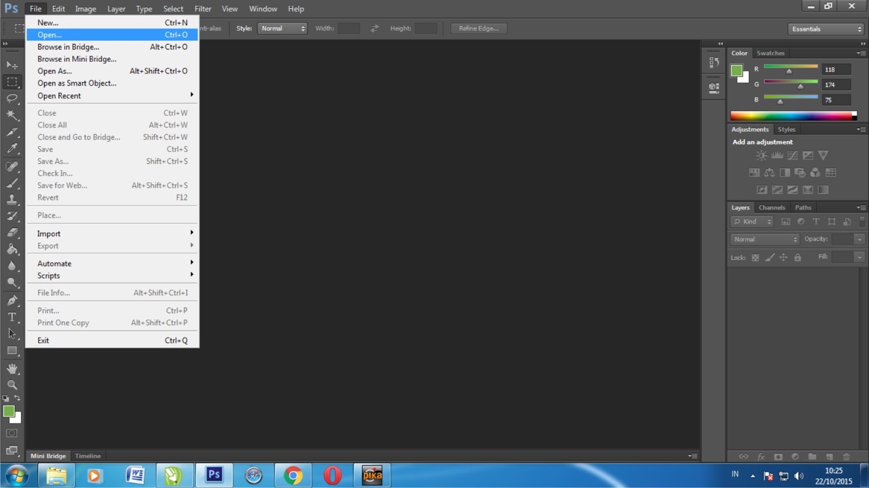Expand the Scripts submenu
Image resolution: width=869 pixels, height=488 pixels.
(x=112, y=276)
